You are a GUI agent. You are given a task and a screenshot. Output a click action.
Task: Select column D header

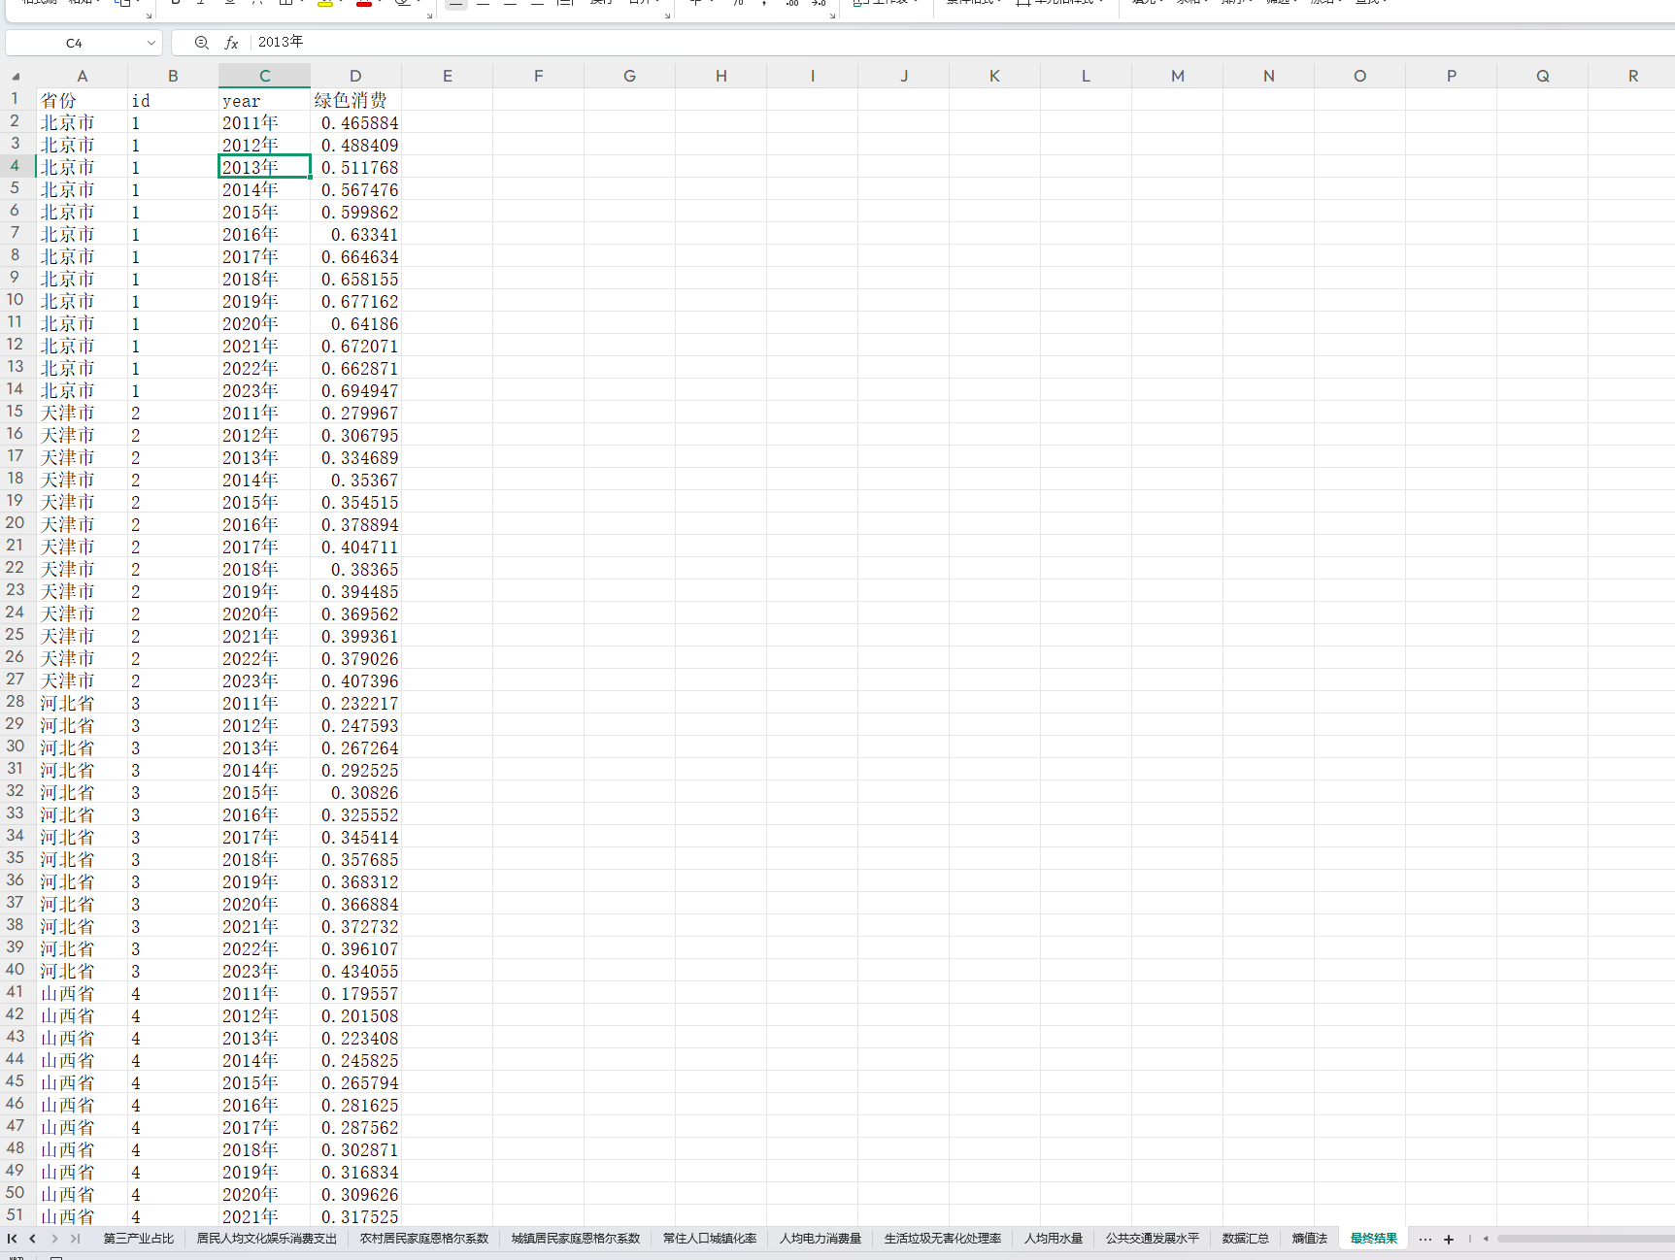[355, 76]
